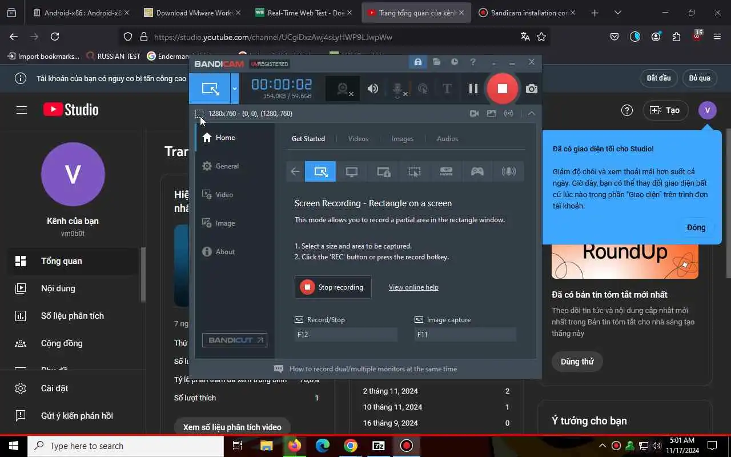The height and width of the screenshot is (457, 731).
Task: Select game recording mode gamepad icon
Action: (x=477, y=171)
